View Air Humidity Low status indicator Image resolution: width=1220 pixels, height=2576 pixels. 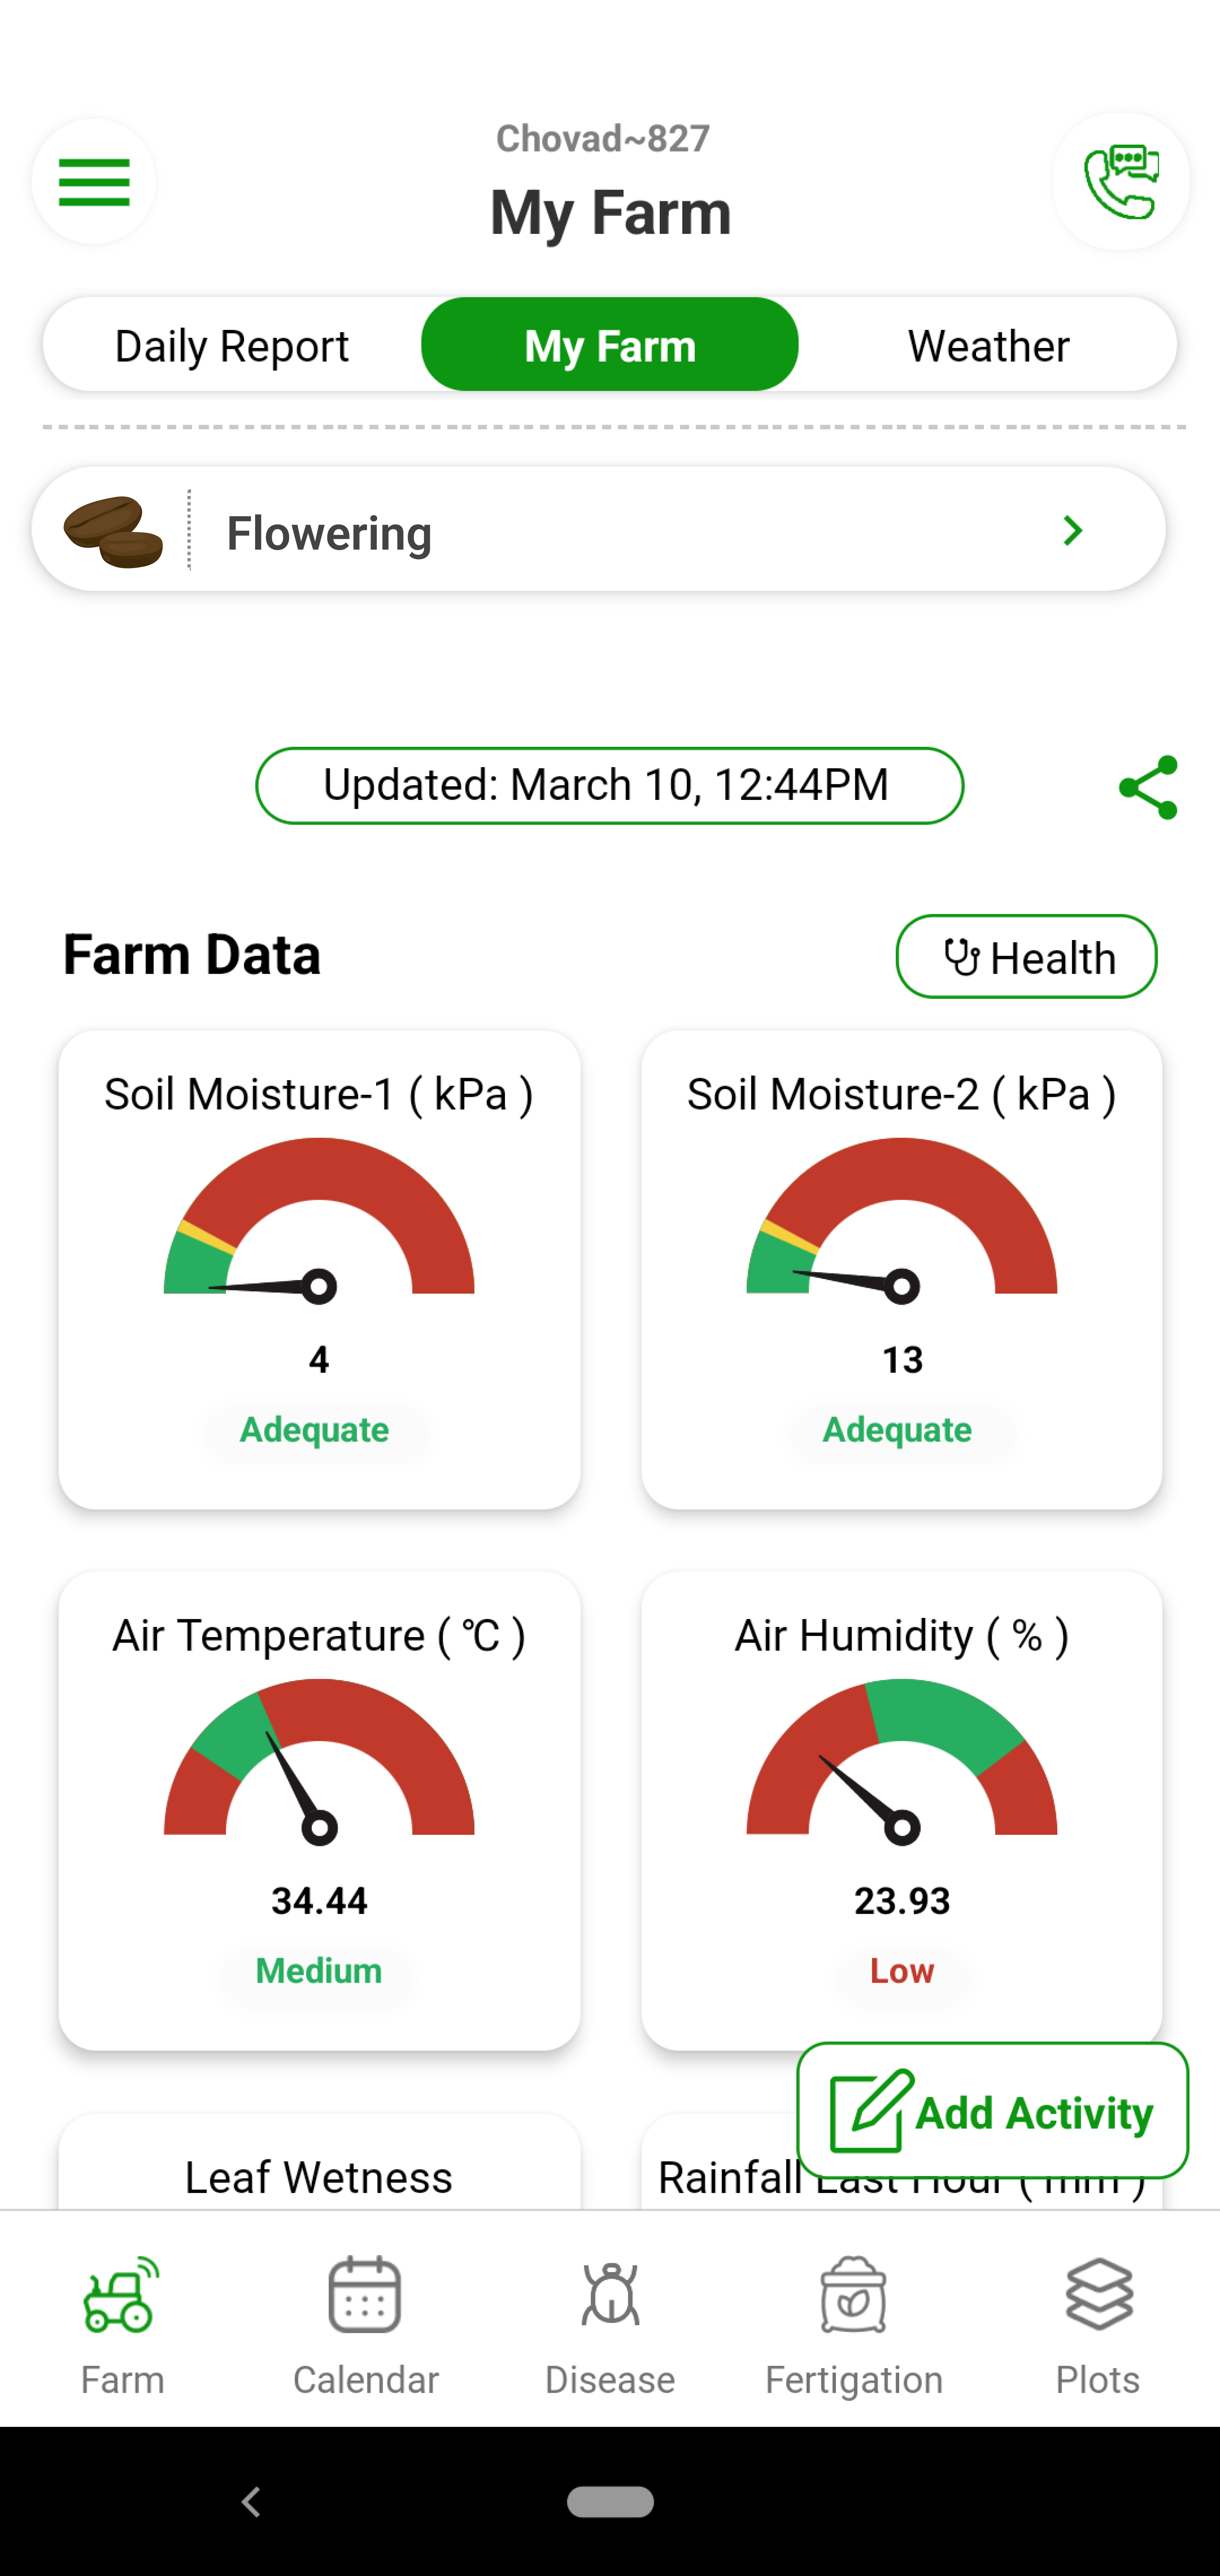pos(902,1970)
